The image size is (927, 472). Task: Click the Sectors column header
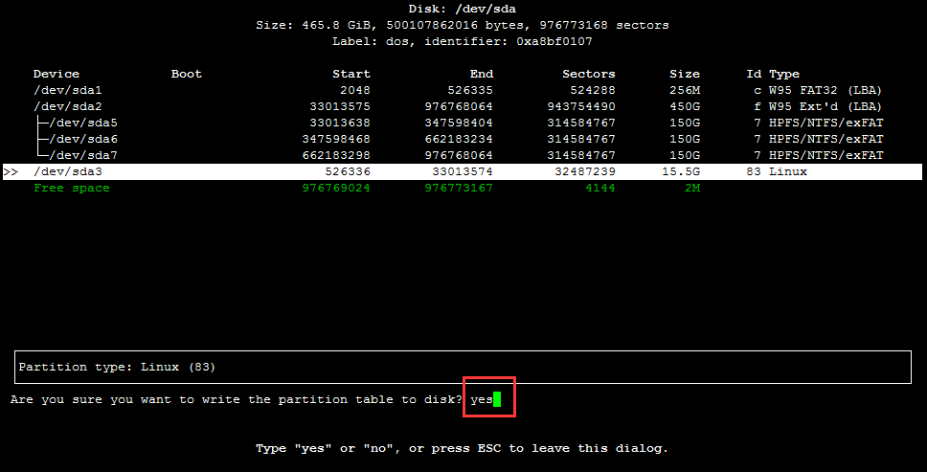click(588, 74)
